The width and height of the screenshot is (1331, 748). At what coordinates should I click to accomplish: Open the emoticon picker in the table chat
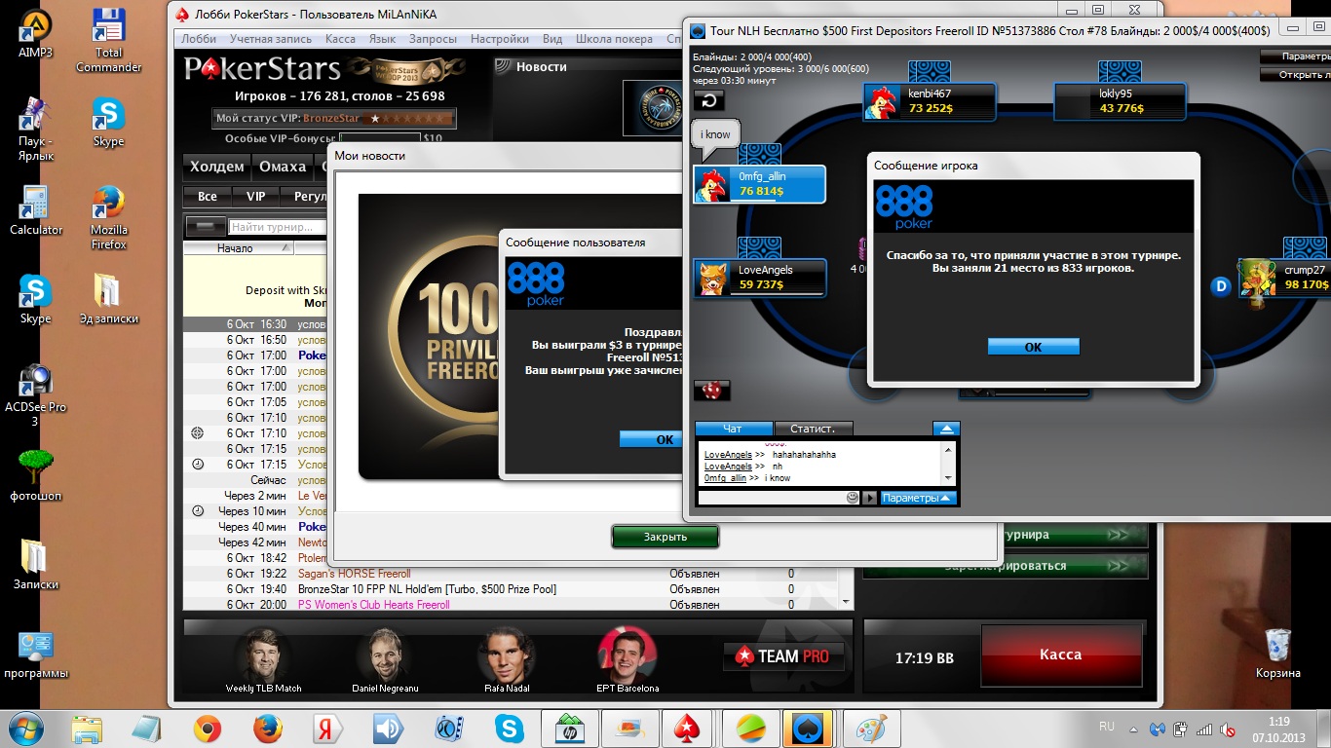pyautogui.click(x=853, y=498)
